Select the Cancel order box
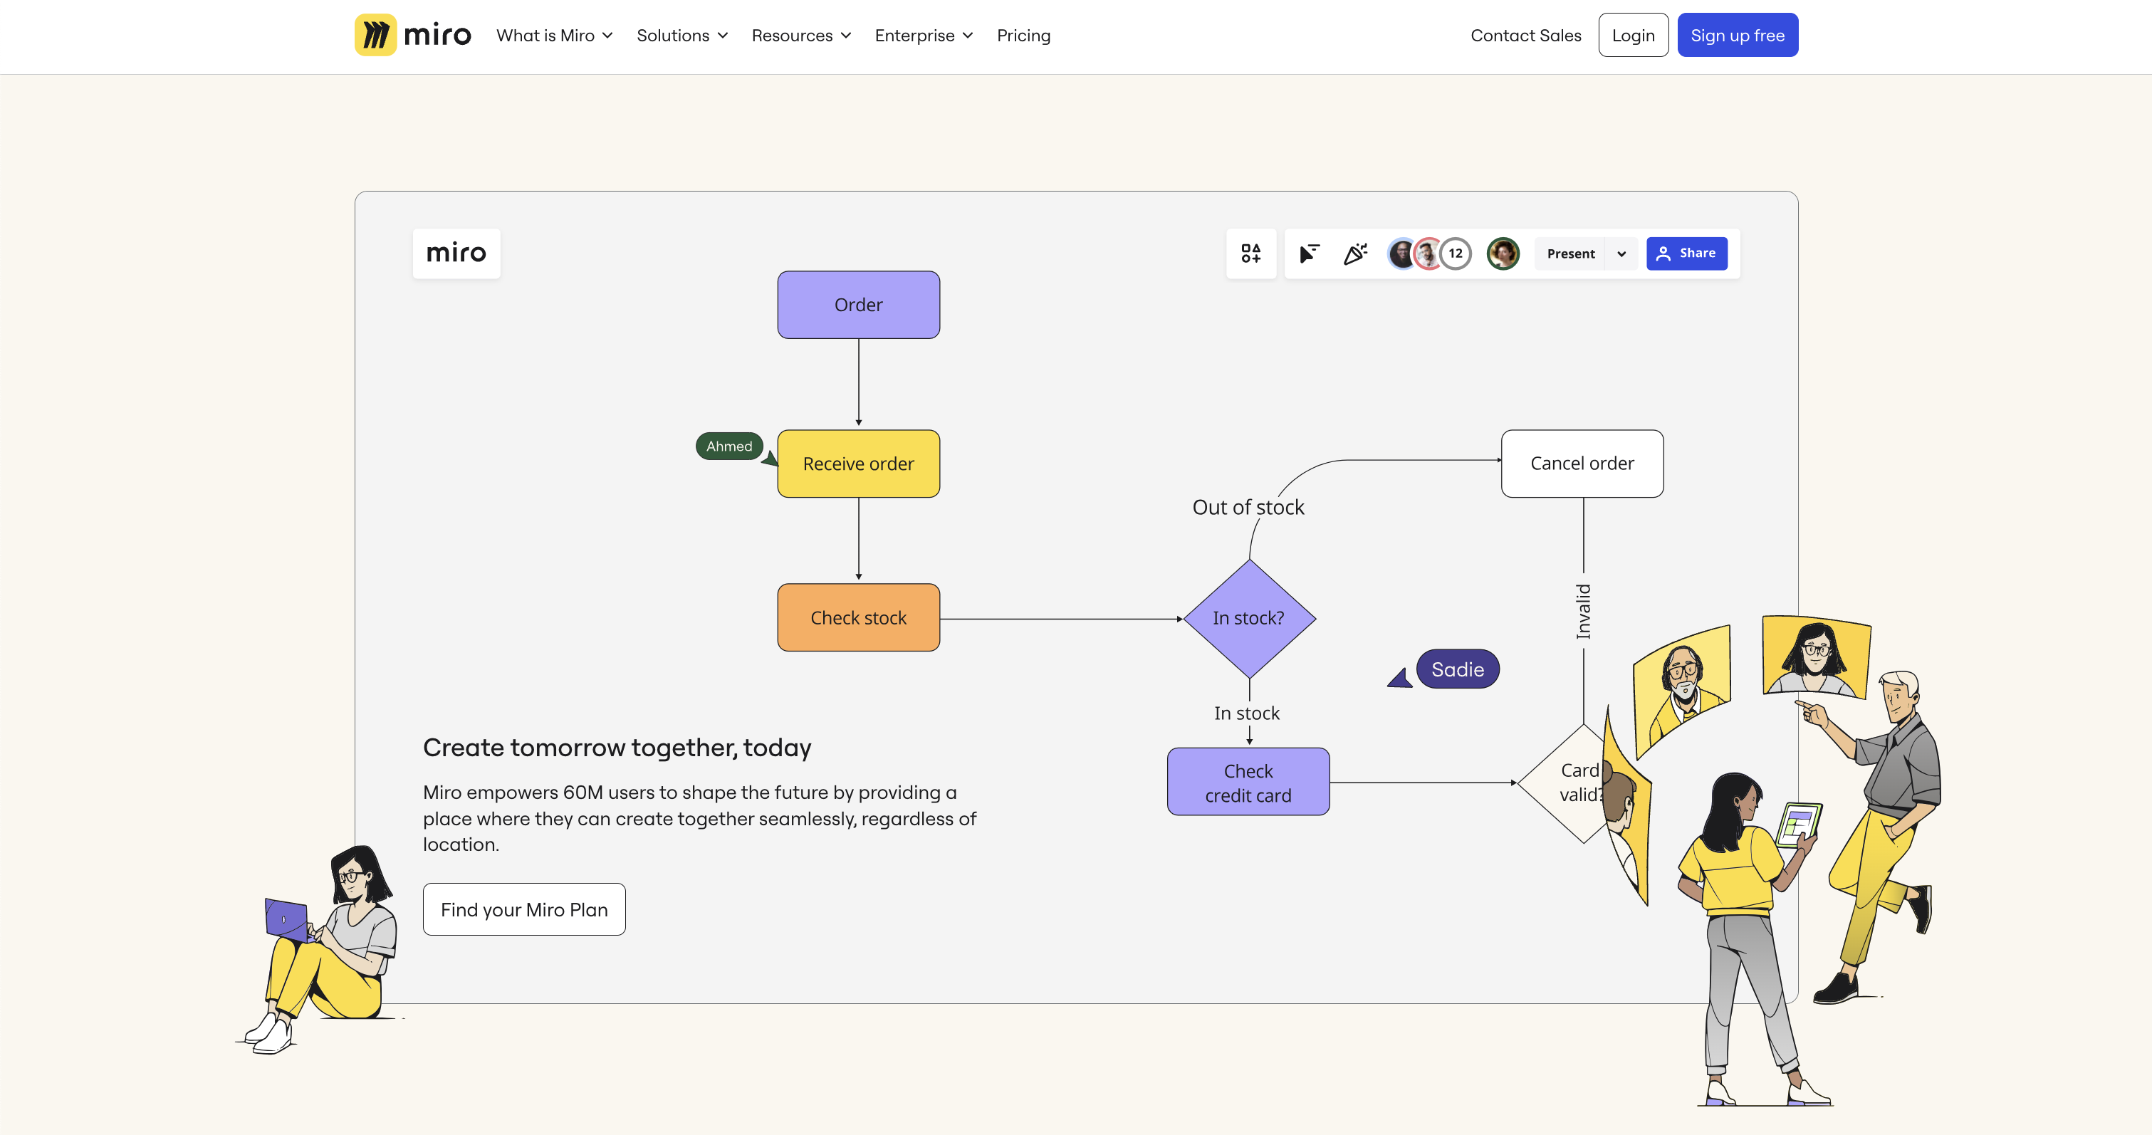The width and height of the screenshot is (2152, 1135). (x=1582, y=464)
